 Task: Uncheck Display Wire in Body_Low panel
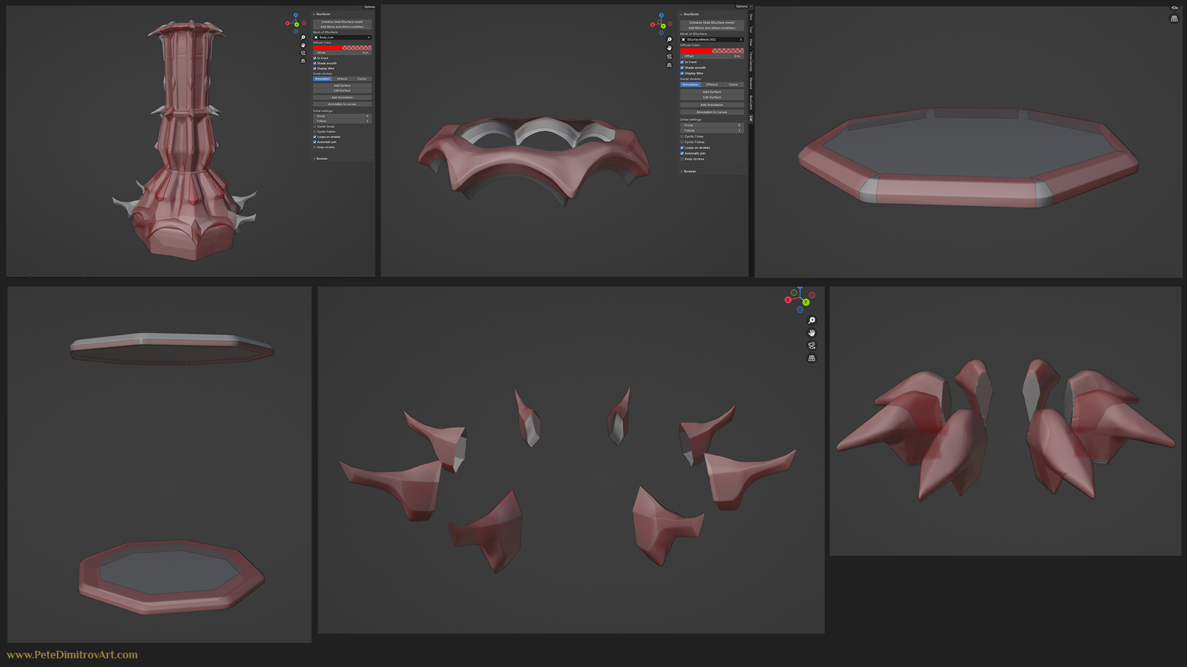[x=315, y=69]
